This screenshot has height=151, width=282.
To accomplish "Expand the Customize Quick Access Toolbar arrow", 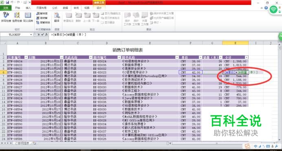I will 30,2.
